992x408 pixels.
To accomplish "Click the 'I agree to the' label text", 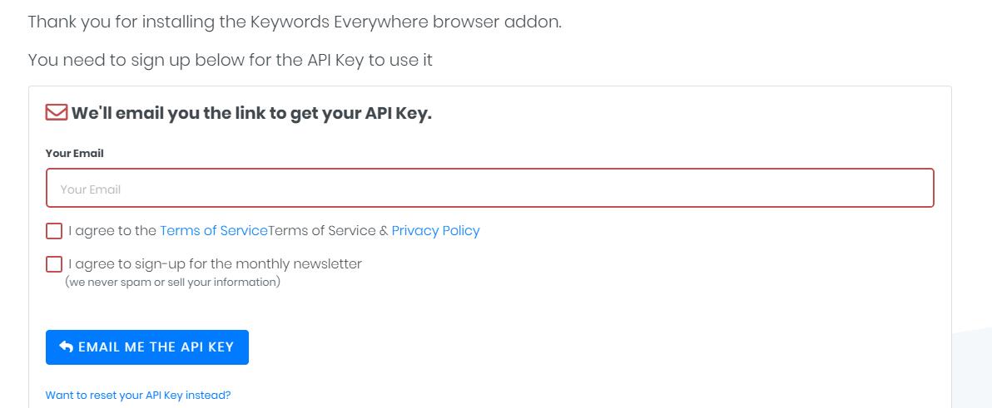I will coord(112,230).
